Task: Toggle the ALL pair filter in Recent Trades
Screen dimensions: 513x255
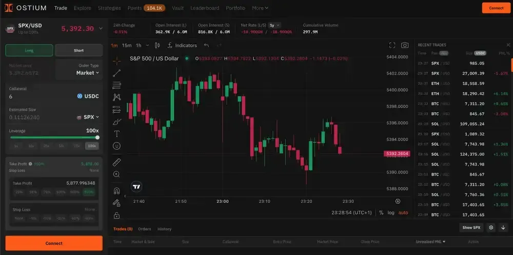Action: click(x=444, y=53)
